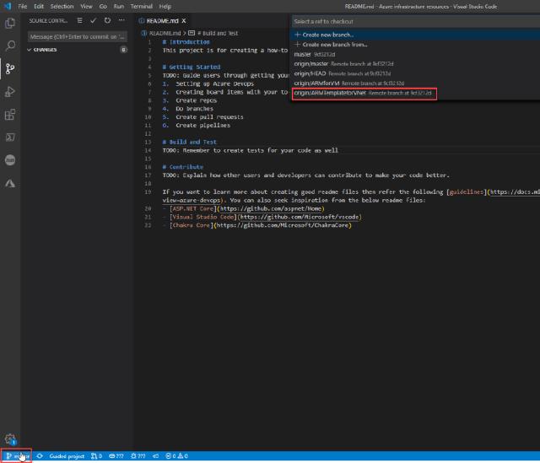Screen dimensions: 540x463
Task: Choose 'Create new branch from...' option
Action: pyautogui.click(x=331, y=44)
